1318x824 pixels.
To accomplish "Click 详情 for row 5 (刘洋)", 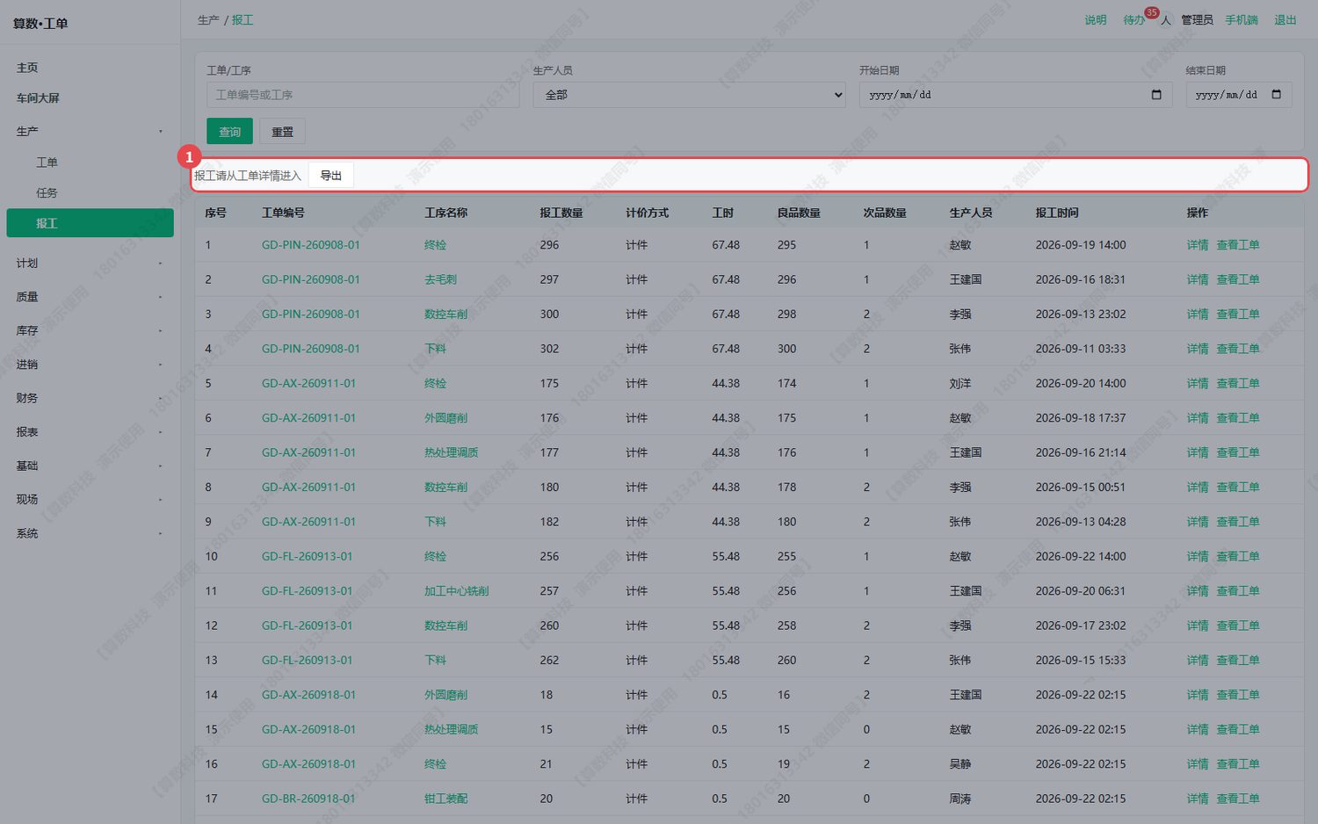I will pyautogui.click(x=1198, y=383).
